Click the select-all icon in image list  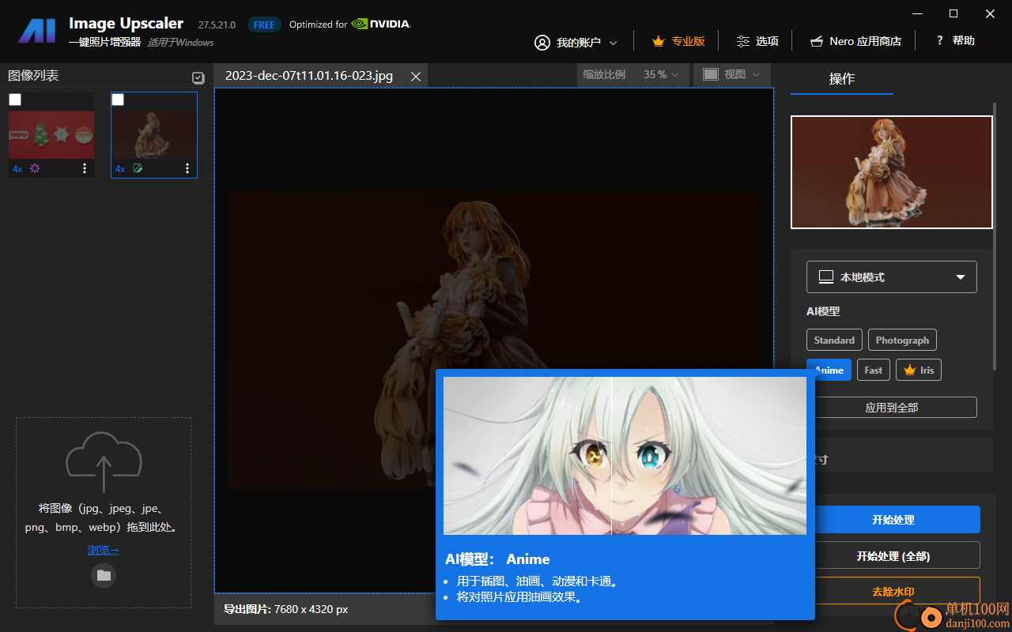(198, 77)
